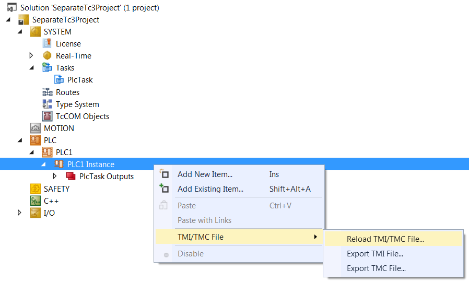Viewport: 469px width, 282px height.
Task: Click the PLC node icon
Action: pos(36,140)
